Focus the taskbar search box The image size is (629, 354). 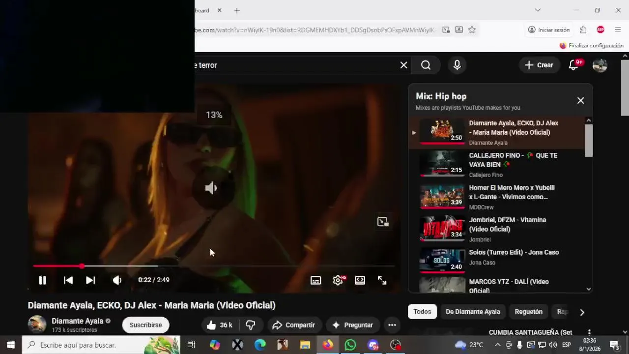(101, 345)
